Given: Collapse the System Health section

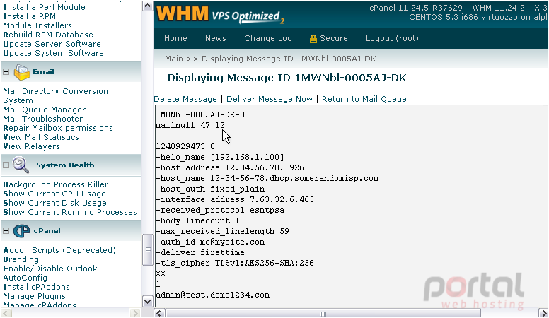Looking at the screenshot, I should point(6,165).
